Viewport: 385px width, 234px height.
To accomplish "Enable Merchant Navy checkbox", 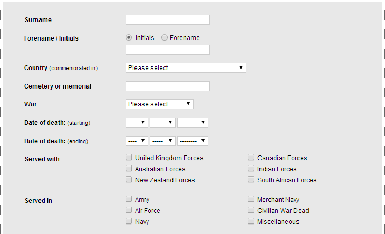I will click(251, 199).
